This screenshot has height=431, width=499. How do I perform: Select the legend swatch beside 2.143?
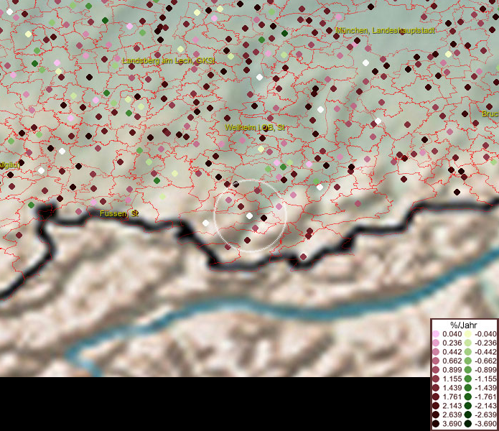tap(436, 406)
